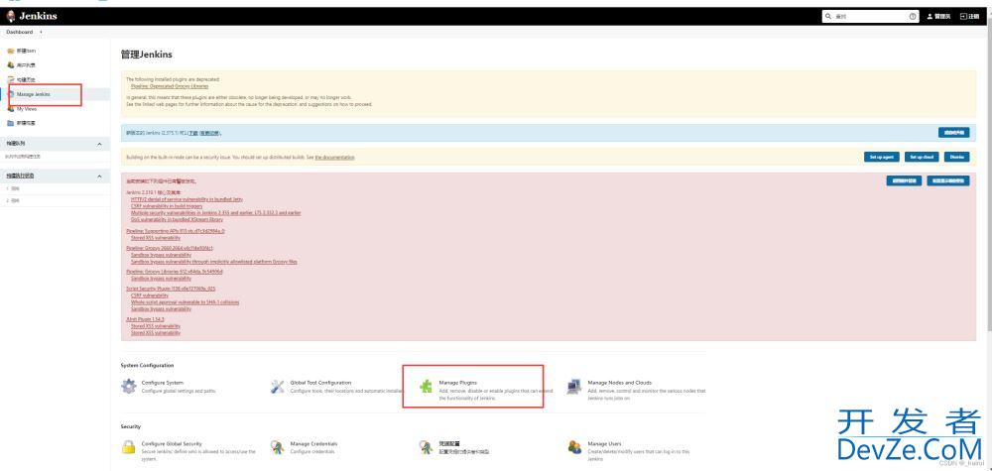Click the people list icon in sidebar

(x=10, y=65)
